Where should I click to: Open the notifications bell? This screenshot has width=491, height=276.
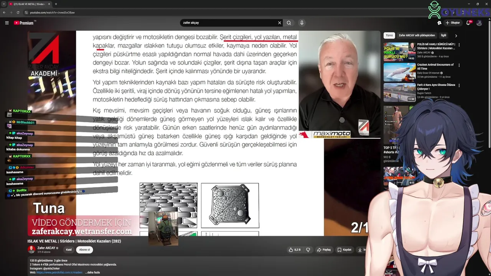pos(468,23)
